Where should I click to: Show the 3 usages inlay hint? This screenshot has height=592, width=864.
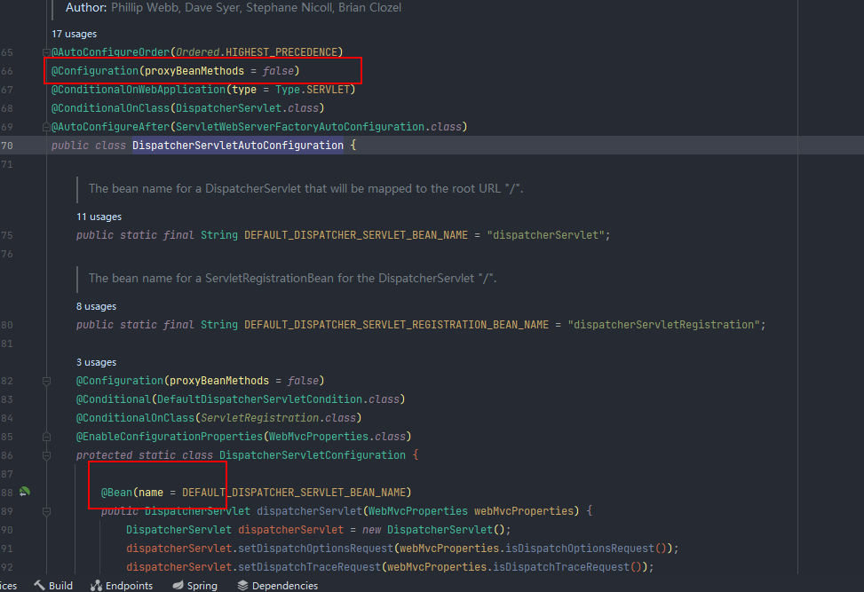tap(96, 362)
